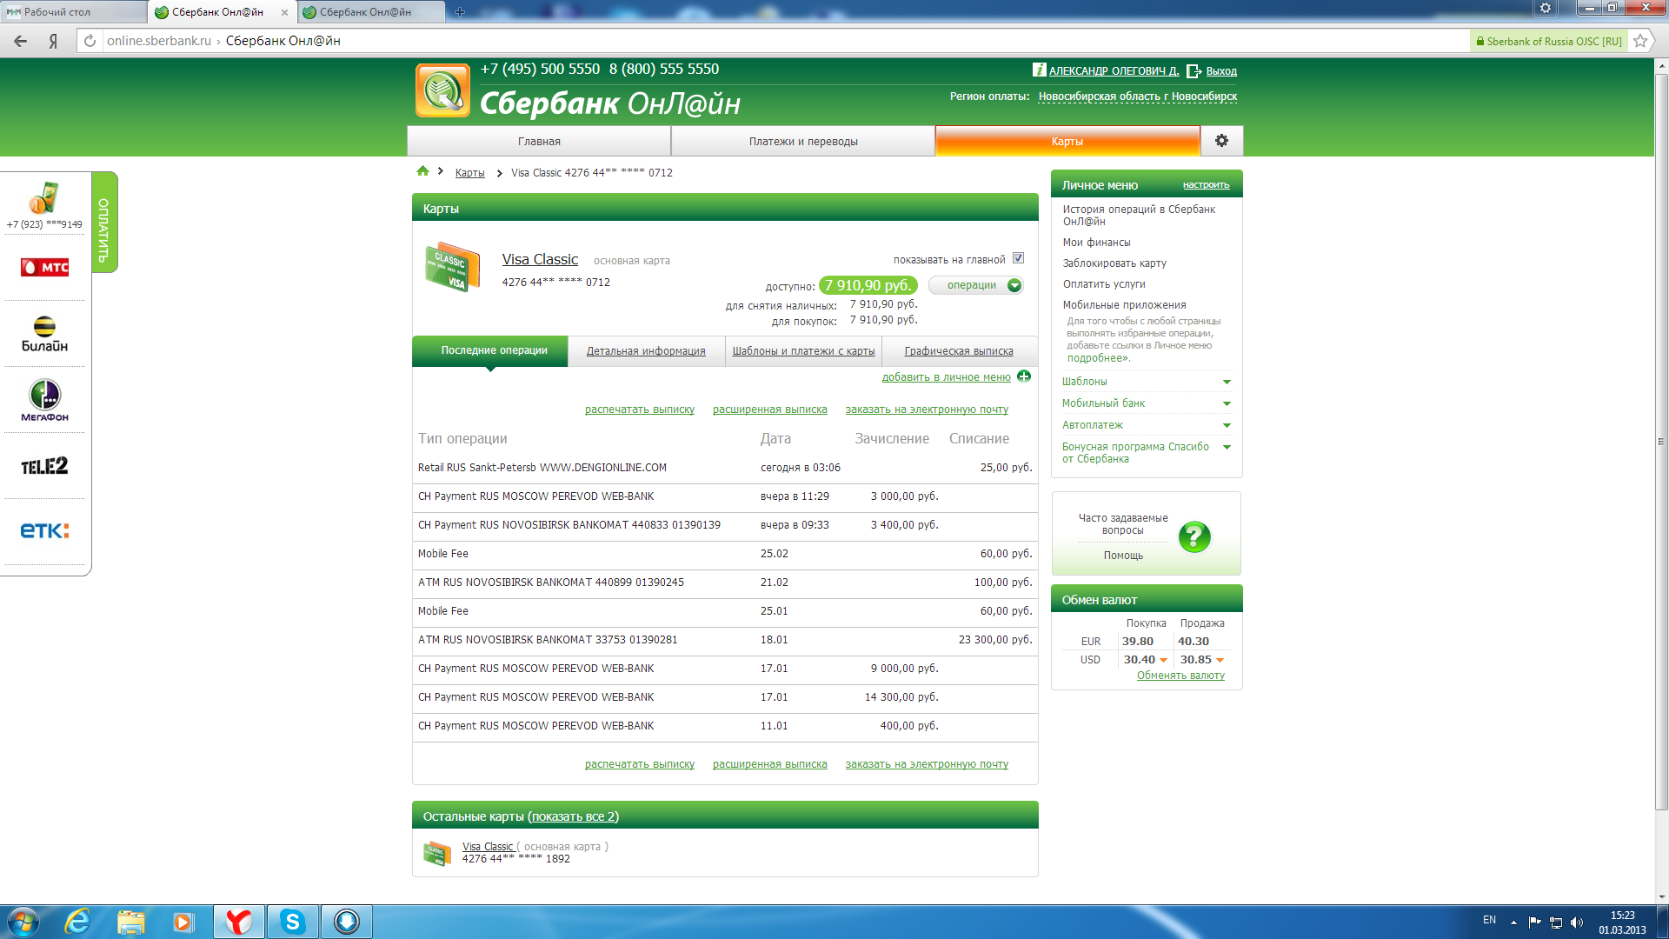The image size is (1669, 939).
Task: Open Помощь link in FAQ box
Action: (x=1123, y=556)
